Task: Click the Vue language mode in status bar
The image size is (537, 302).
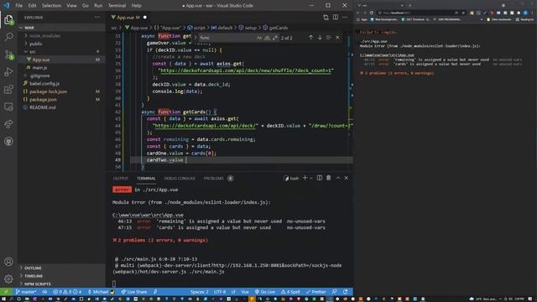Action: pyautogui.click(x=245, y=292)
